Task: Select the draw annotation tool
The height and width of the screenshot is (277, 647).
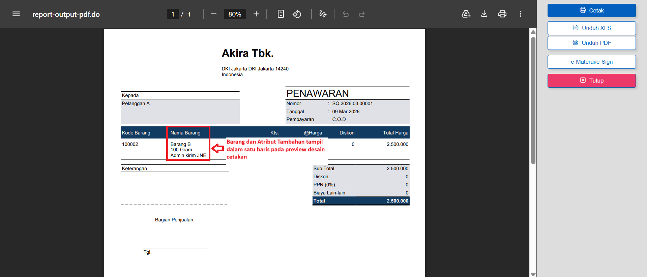Action: pyautogui.click(x=323, y=14)
